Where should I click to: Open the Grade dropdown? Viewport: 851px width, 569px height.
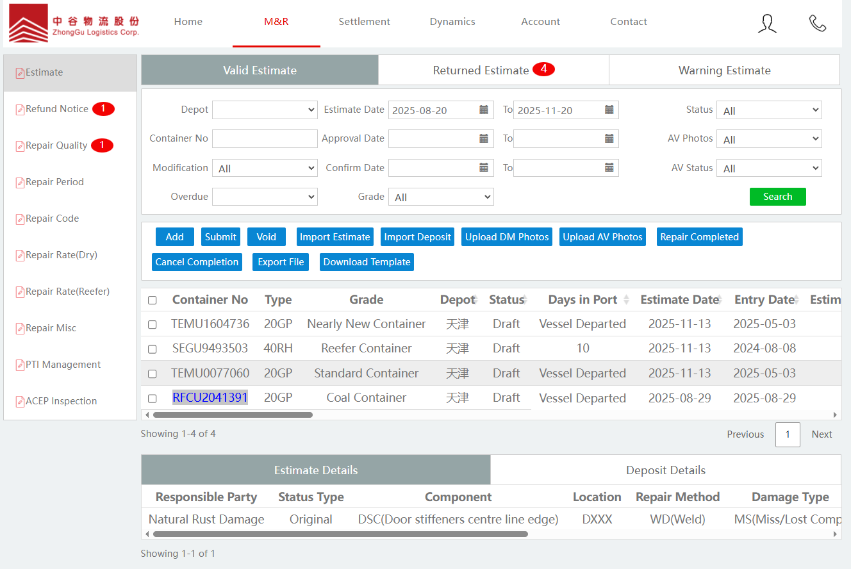click(x=441, y=197)
